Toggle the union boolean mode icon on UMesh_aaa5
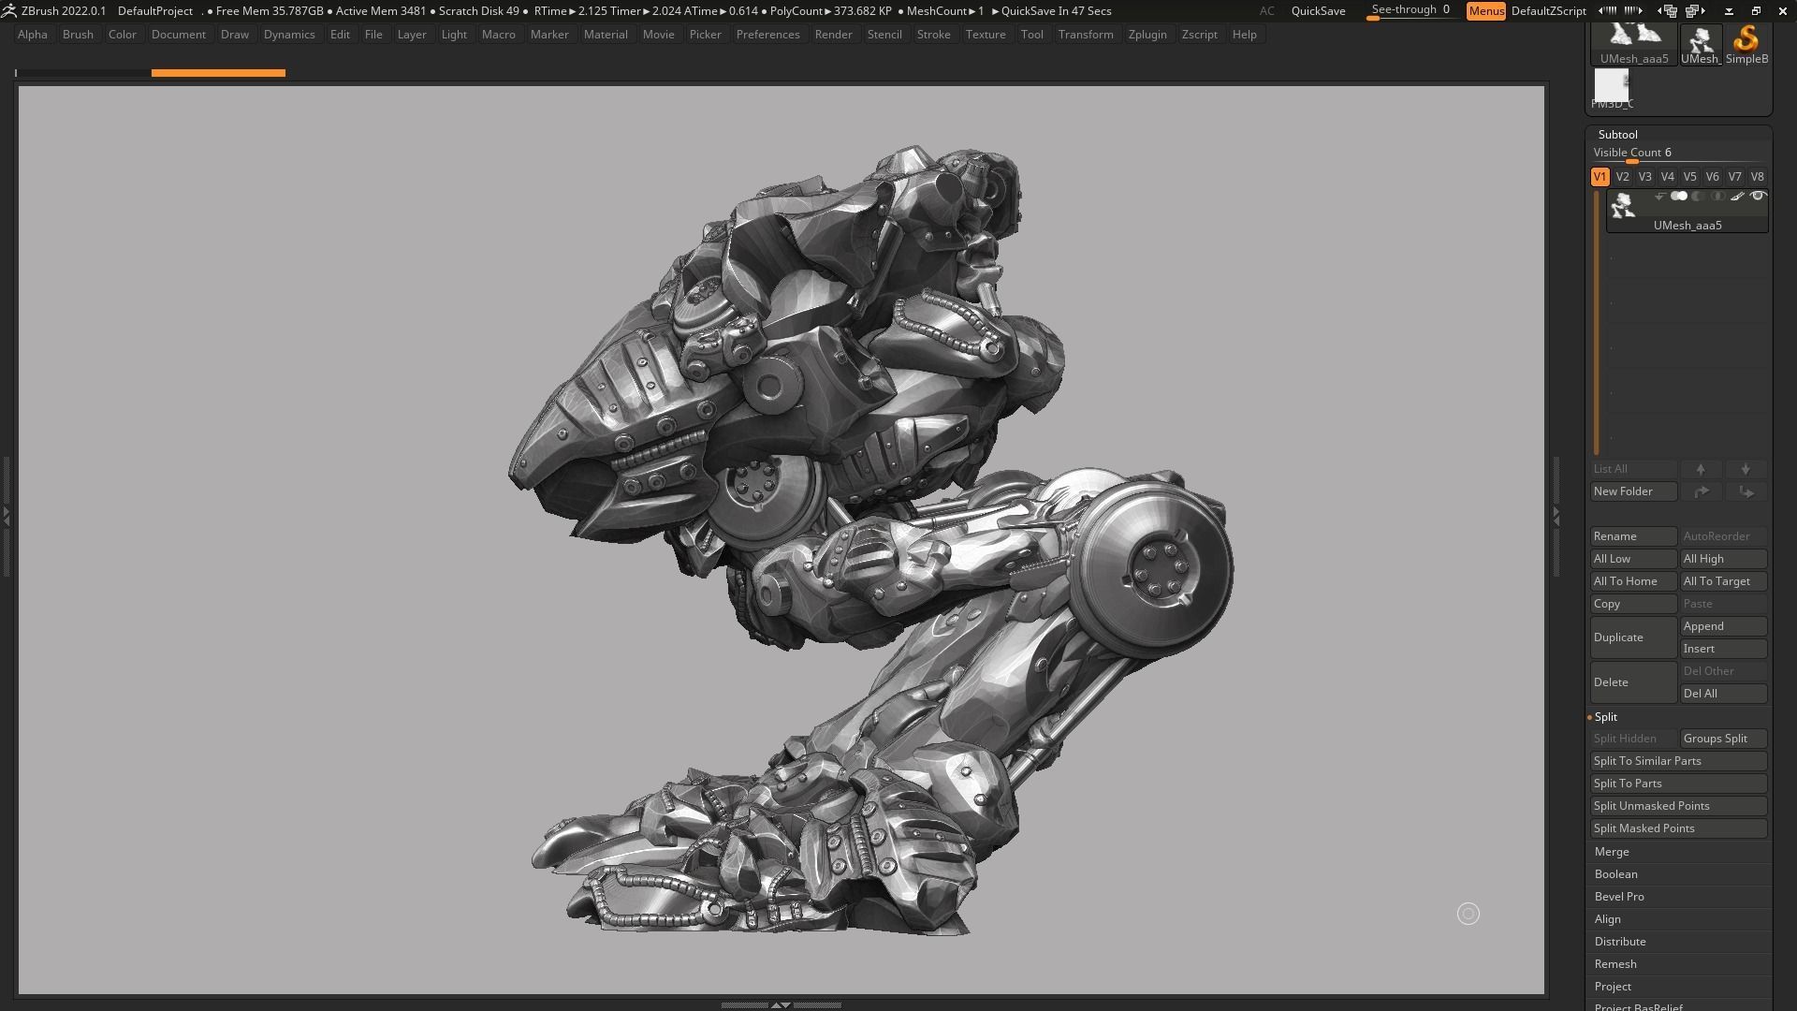Screen dimensions: 1797x1011 (x=1679, y=197)
